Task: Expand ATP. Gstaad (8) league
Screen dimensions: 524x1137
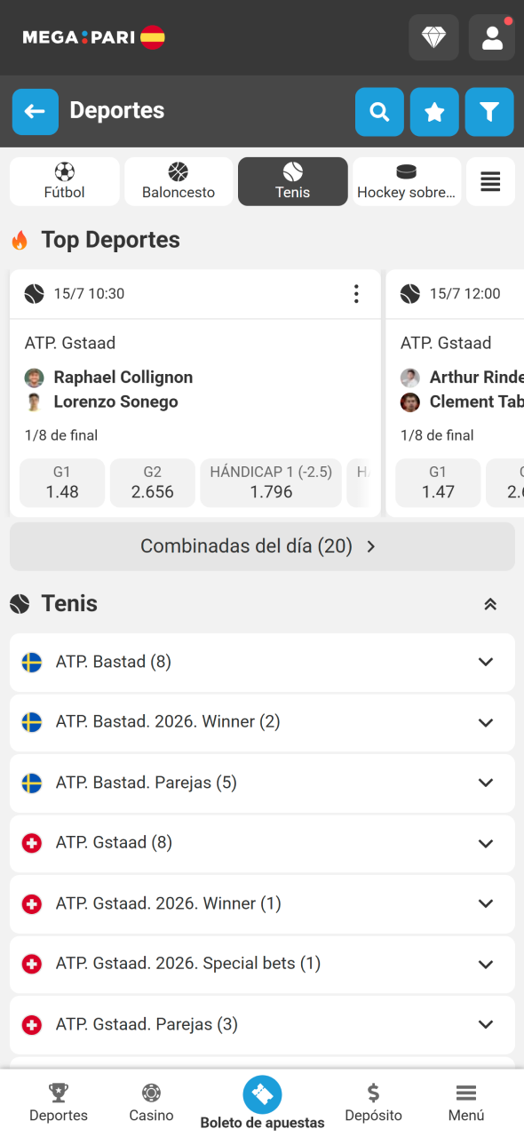Action: (262, 843)
